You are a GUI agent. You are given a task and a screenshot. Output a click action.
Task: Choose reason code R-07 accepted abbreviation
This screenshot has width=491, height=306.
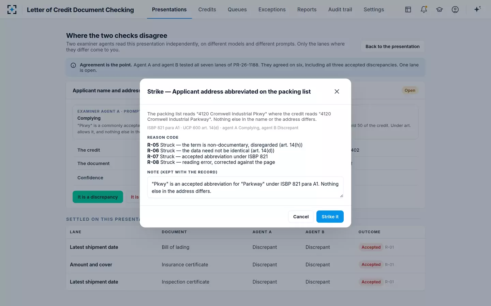click(207, 156)
